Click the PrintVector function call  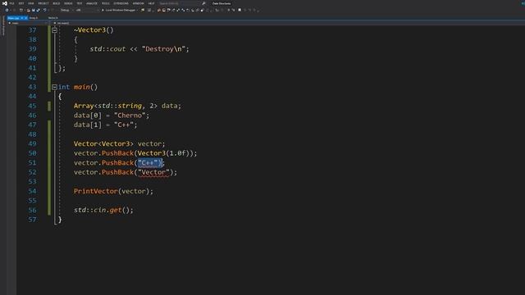point(96,191)
